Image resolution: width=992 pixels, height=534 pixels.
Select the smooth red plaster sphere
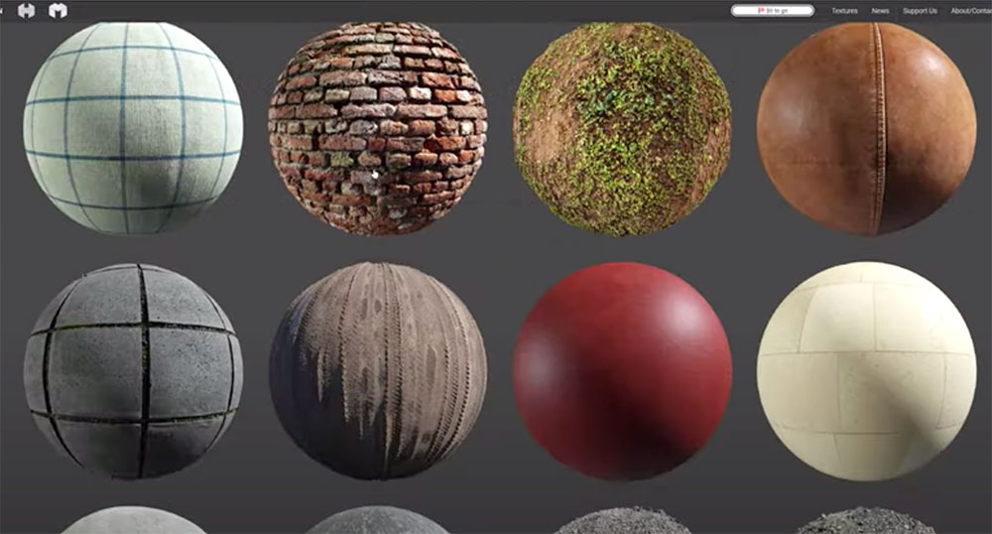(622, 371)
